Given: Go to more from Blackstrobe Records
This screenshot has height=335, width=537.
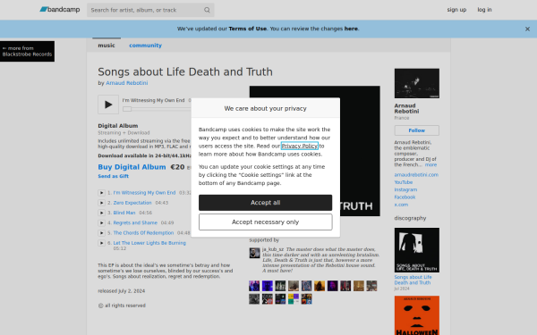Looking at the screenshot, I should point(27,51).
